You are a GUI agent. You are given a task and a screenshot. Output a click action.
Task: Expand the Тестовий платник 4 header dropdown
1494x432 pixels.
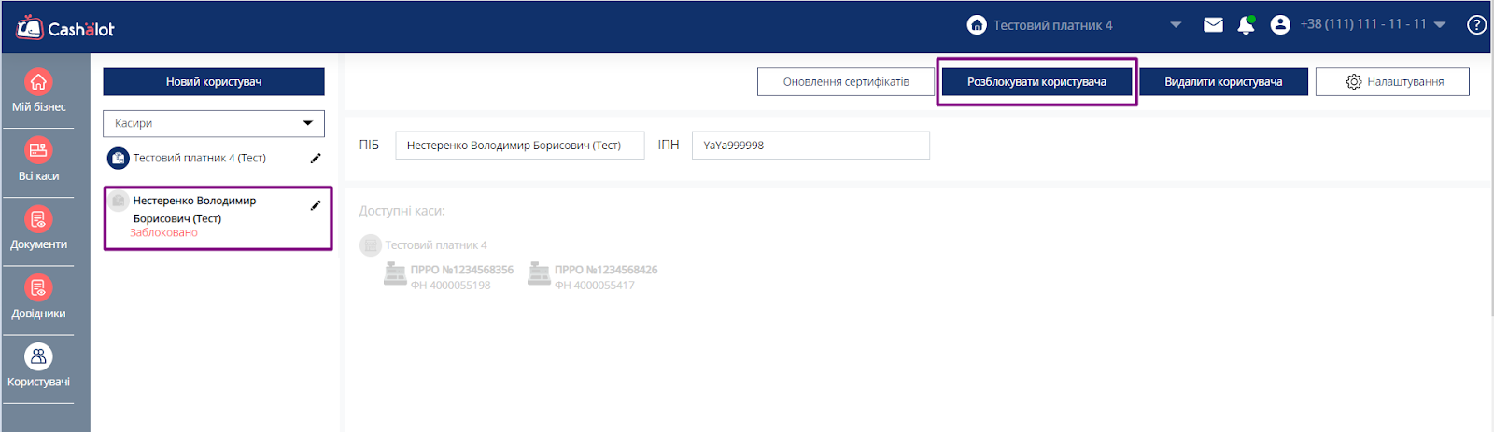[x=1176, y=25]
